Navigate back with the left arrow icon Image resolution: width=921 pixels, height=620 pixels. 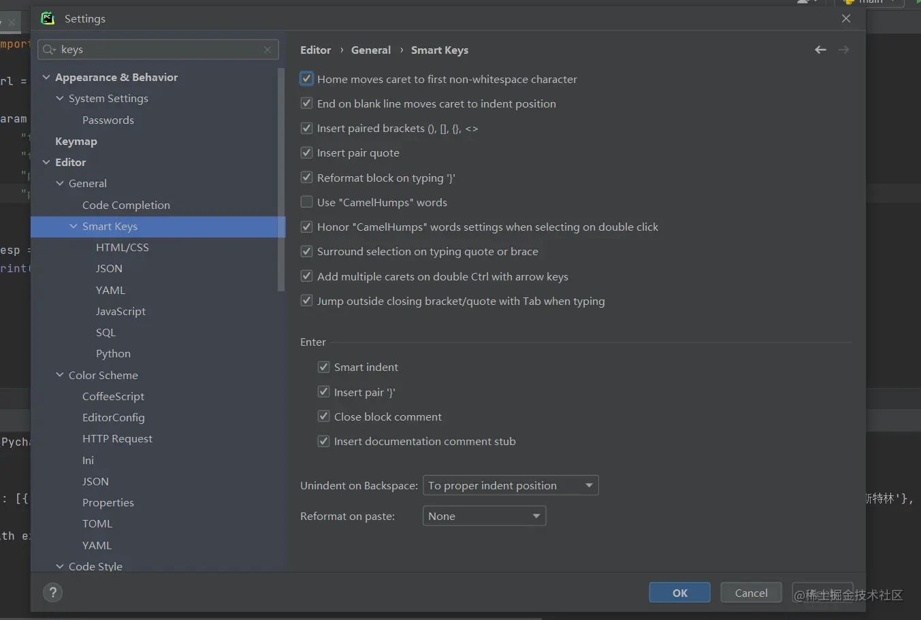pos(820,50)
